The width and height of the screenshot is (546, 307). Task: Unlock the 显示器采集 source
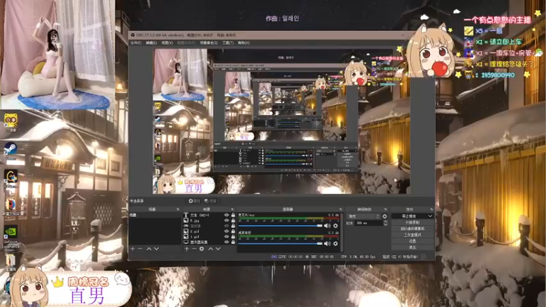233,242
